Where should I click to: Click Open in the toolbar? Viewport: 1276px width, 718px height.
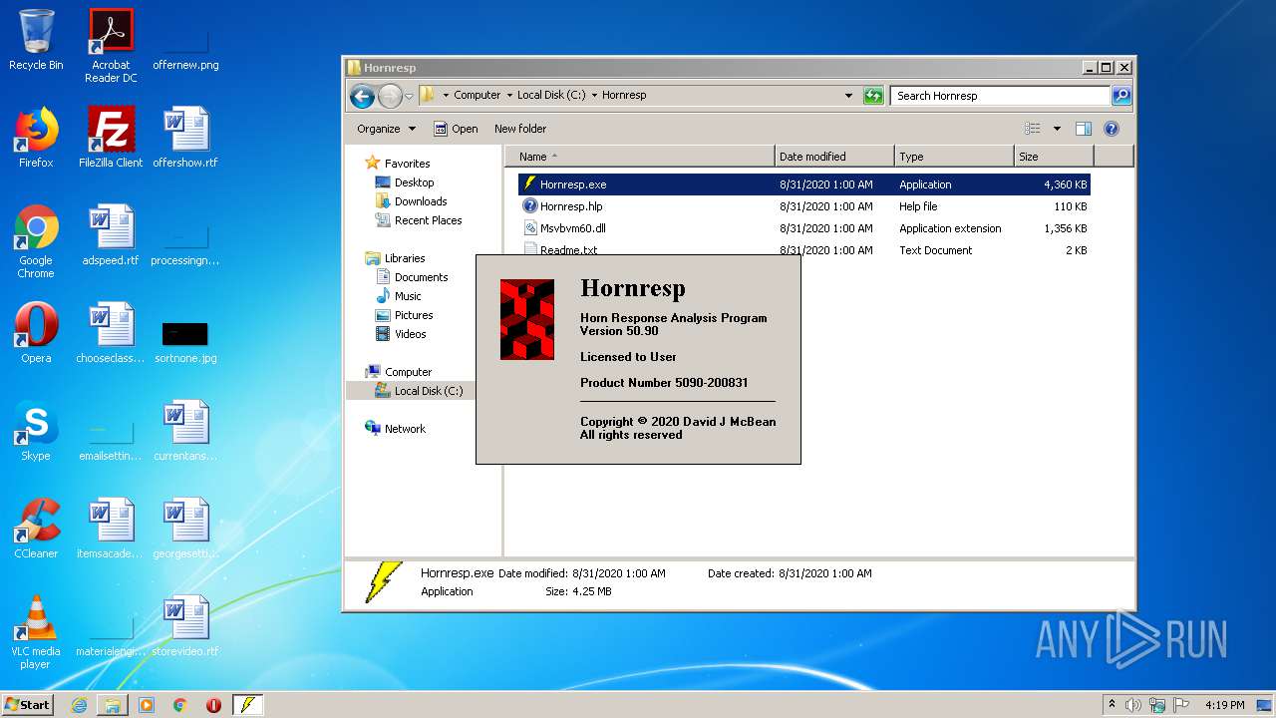(x=456, y=129)
